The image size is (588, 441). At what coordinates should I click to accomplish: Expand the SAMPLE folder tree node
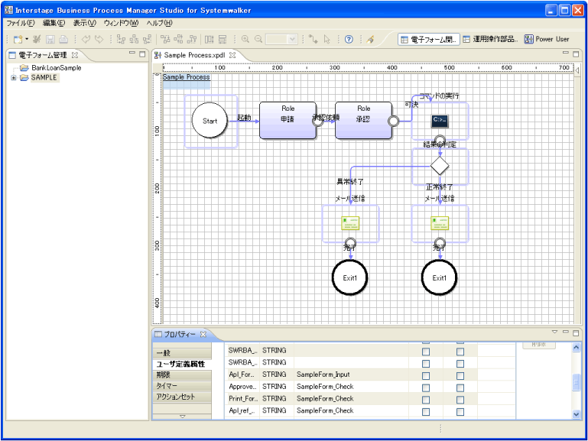coord(14,78)
